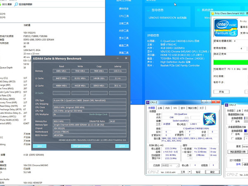Click the Memory Bus 800.0 MHz field
This screenshot has height=186, width=248.
coord(61,121)
